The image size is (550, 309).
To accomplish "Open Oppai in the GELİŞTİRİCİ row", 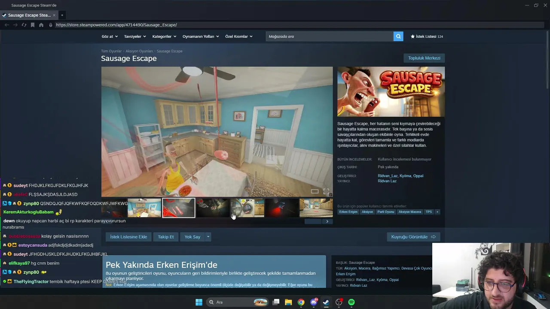I will [418, 176].
